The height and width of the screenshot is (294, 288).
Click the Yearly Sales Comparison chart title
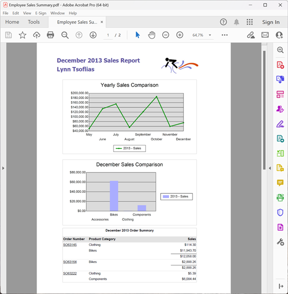point(129,85)
